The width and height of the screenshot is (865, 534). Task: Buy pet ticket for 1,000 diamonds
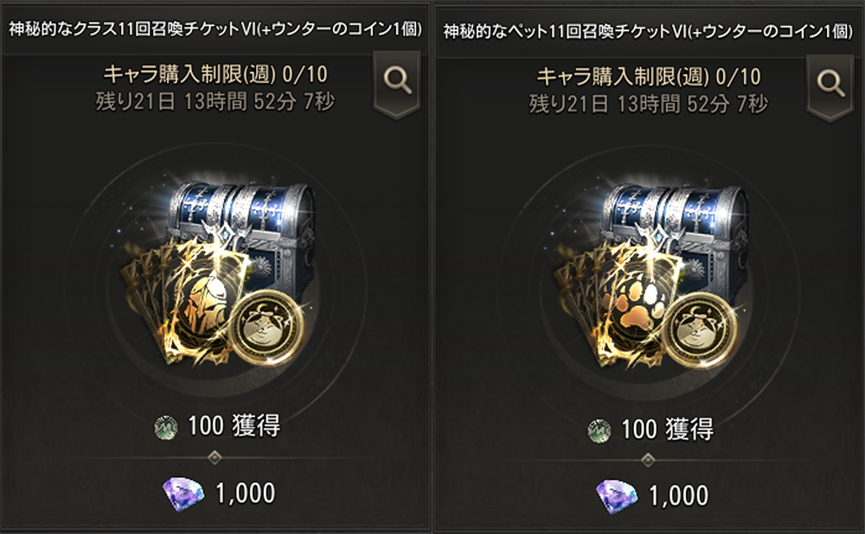652,495
